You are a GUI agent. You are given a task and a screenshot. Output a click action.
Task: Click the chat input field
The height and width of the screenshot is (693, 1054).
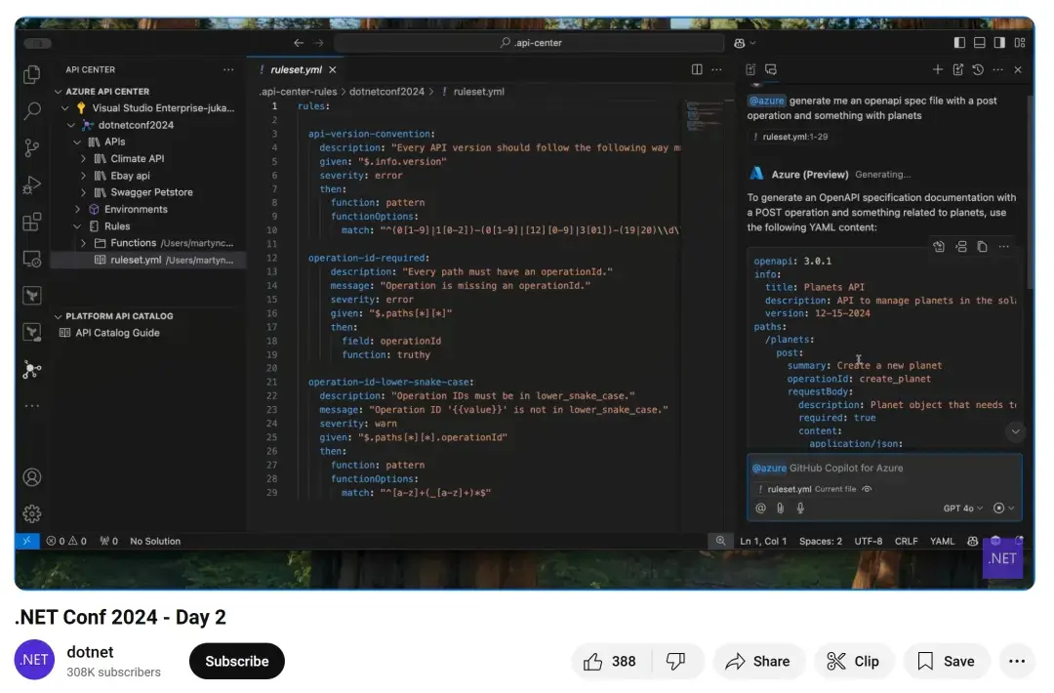[x=884, y=468]
